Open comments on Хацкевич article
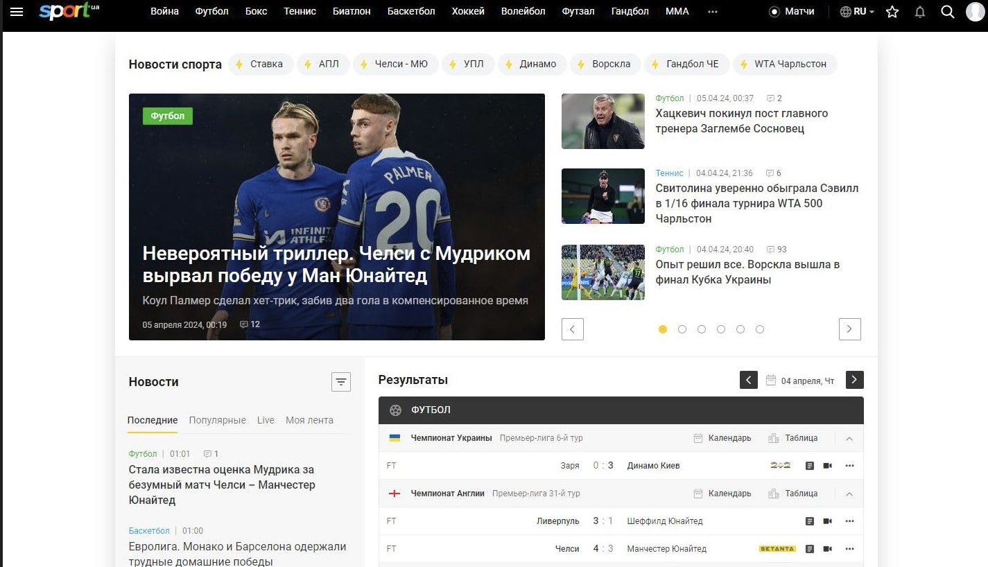 pos(774,98)
